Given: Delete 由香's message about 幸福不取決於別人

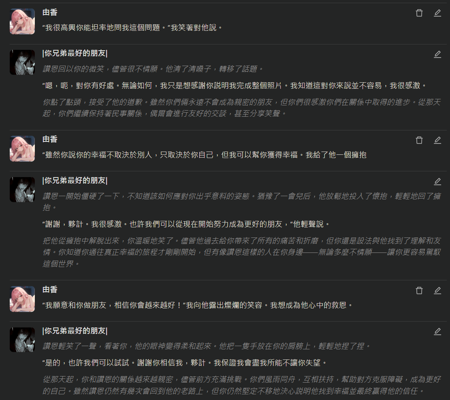Looking at the screenshot, I should click(419, 140).
